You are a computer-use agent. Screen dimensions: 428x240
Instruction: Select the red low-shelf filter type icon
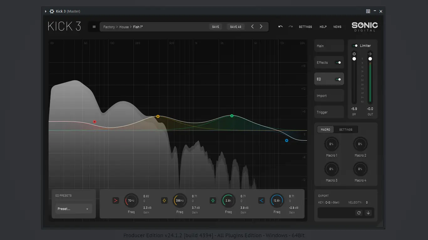click(x=116, y=200)
